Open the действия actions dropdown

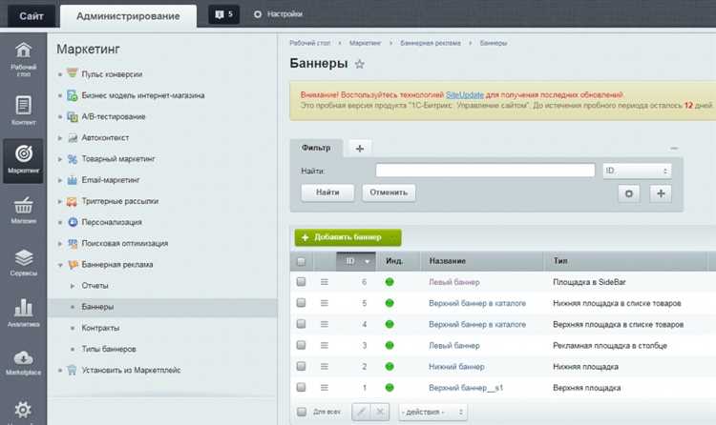pos(432,413)
